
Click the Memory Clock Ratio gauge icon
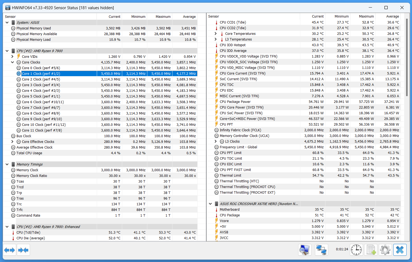click(x=13, y=176)
